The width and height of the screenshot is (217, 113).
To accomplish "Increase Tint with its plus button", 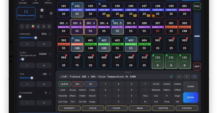I will (x=44, y=84).
